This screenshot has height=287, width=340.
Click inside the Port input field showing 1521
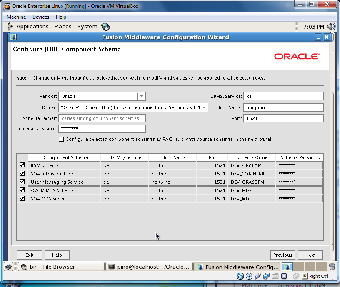283,118
